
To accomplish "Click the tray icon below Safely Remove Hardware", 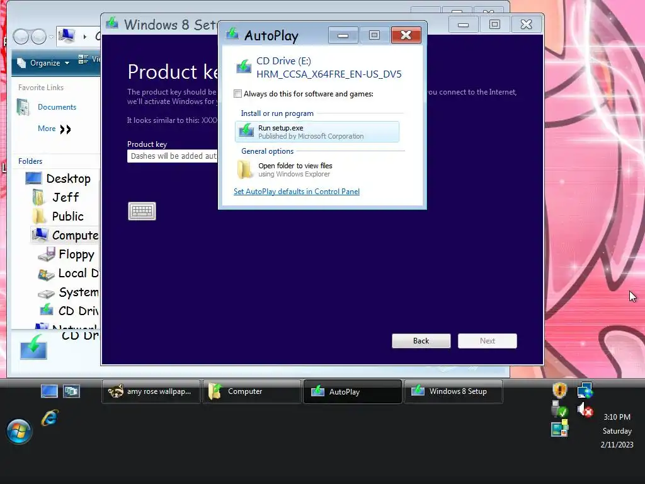I will 559,428.
